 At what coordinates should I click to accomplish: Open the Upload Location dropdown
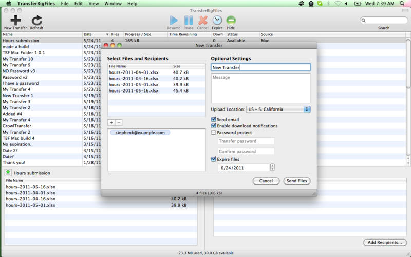pos(278,109)
